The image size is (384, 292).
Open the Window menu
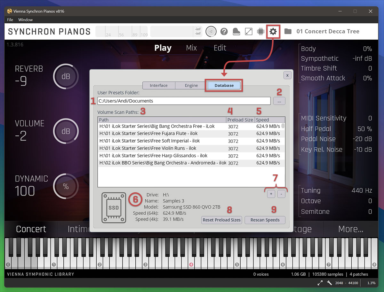pos(26,20)
